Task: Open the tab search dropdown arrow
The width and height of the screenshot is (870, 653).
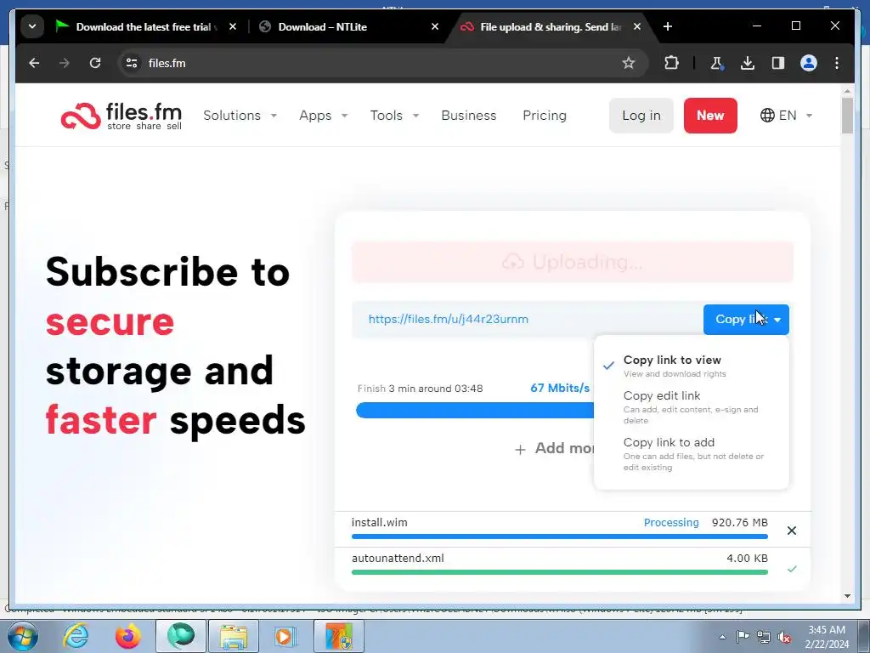Action: 32,26
